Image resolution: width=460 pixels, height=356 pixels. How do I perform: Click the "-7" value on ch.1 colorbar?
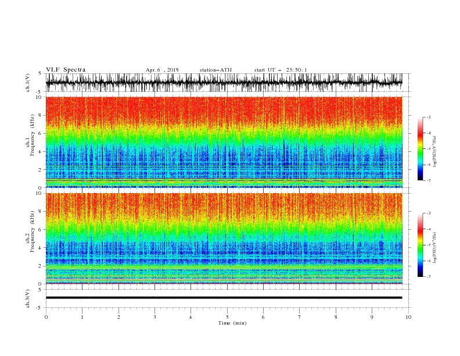[429, 181]
